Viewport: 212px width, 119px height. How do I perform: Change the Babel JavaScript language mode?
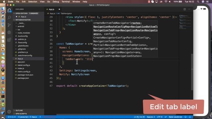pyautogui.click(x=176, y=117)
